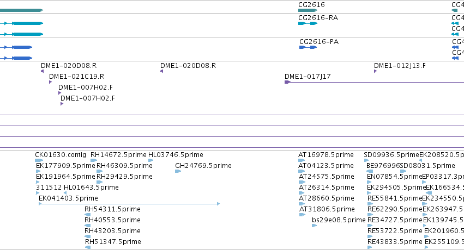Click the RH54311.5prime label
The image size is (464, 250).
tap(112, 209)
